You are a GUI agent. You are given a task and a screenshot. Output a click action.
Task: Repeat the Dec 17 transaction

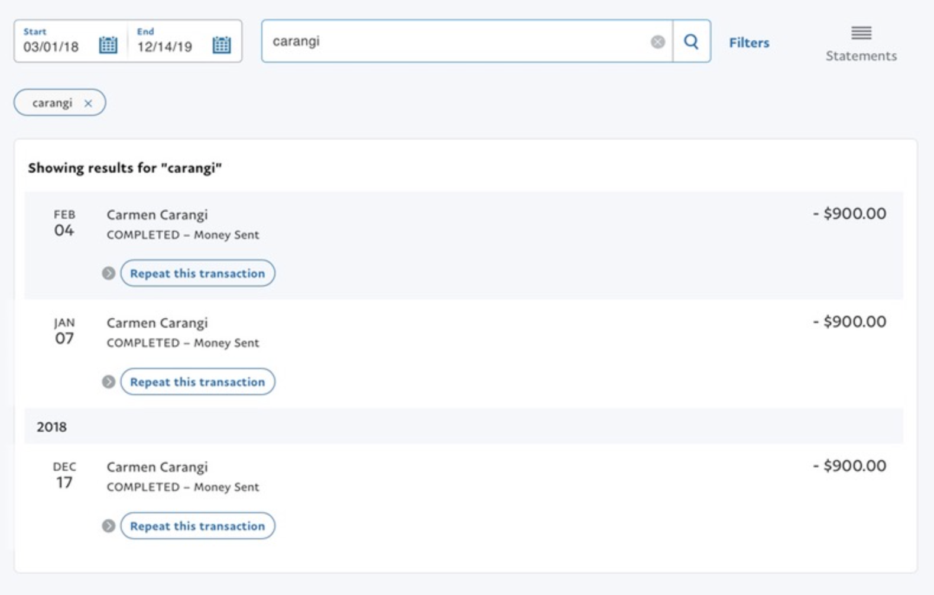[197, 526]
